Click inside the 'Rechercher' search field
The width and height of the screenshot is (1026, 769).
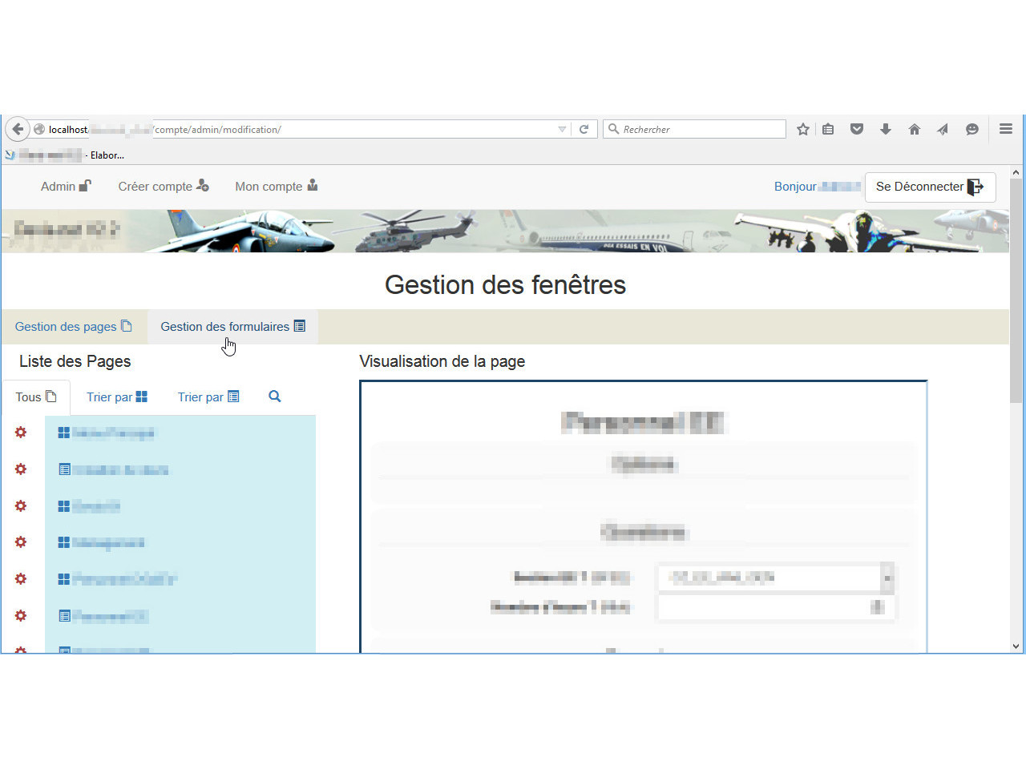click(x=694, y=129)
